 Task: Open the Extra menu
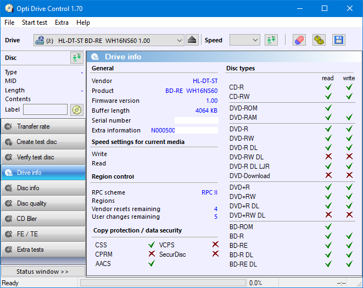(x=62, y=23)
